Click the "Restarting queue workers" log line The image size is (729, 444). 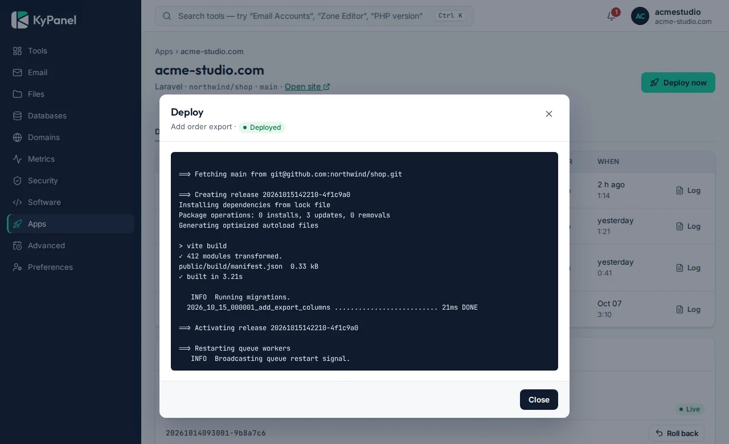coord(235,348)
